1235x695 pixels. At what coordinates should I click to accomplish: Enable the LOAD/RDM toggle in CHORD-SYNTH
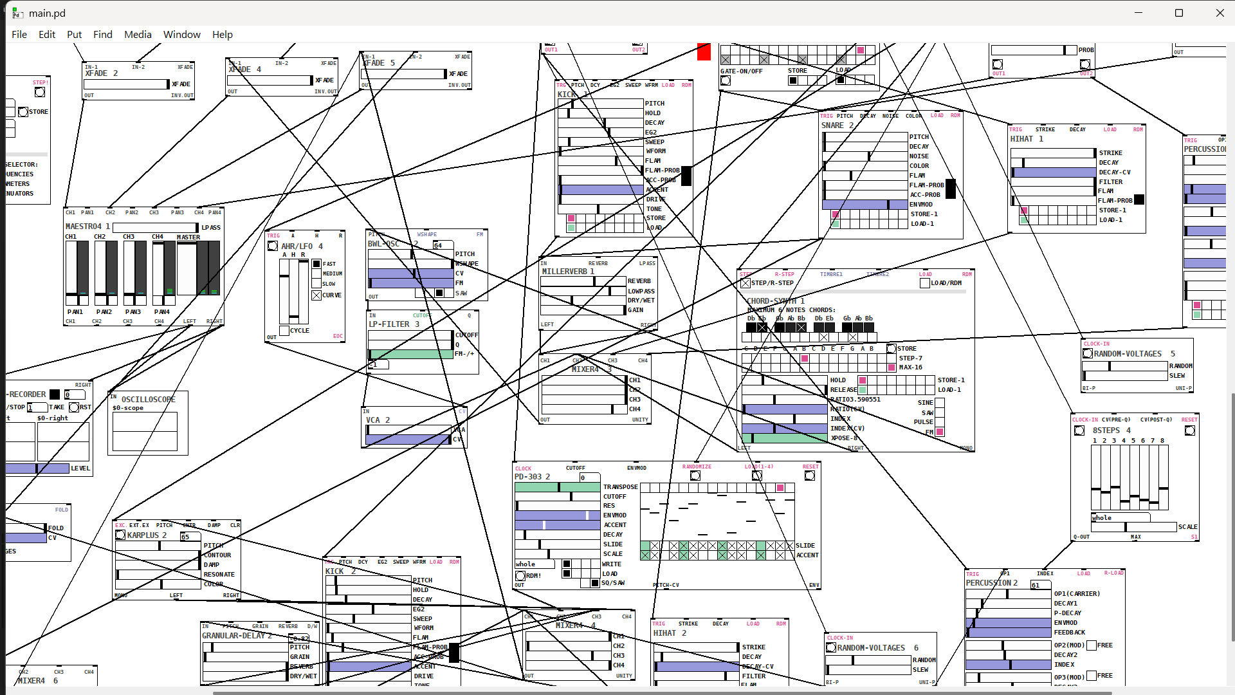[925, 283]
